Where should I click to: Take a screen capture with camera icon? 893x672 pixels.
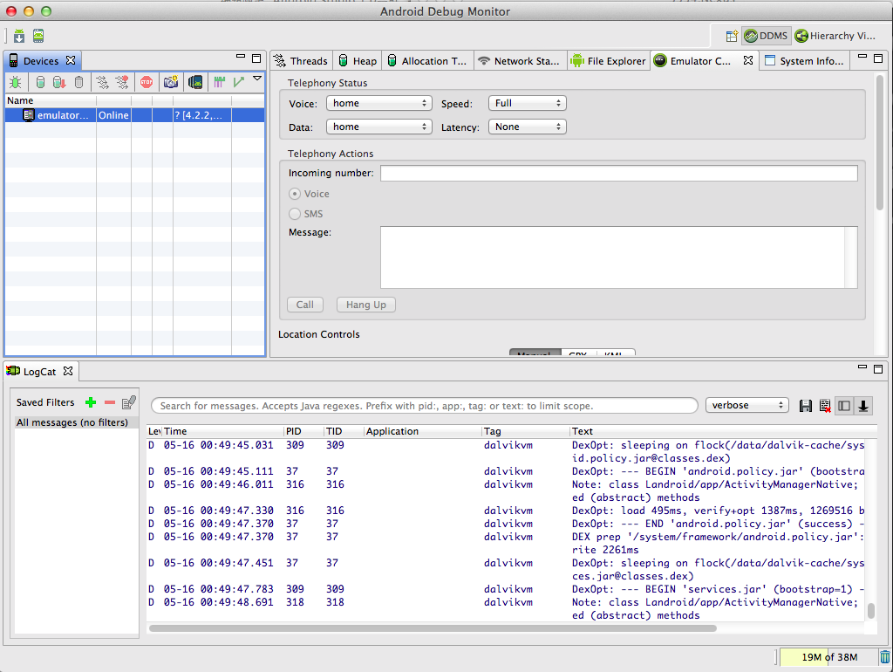click(x=171, y=82)
